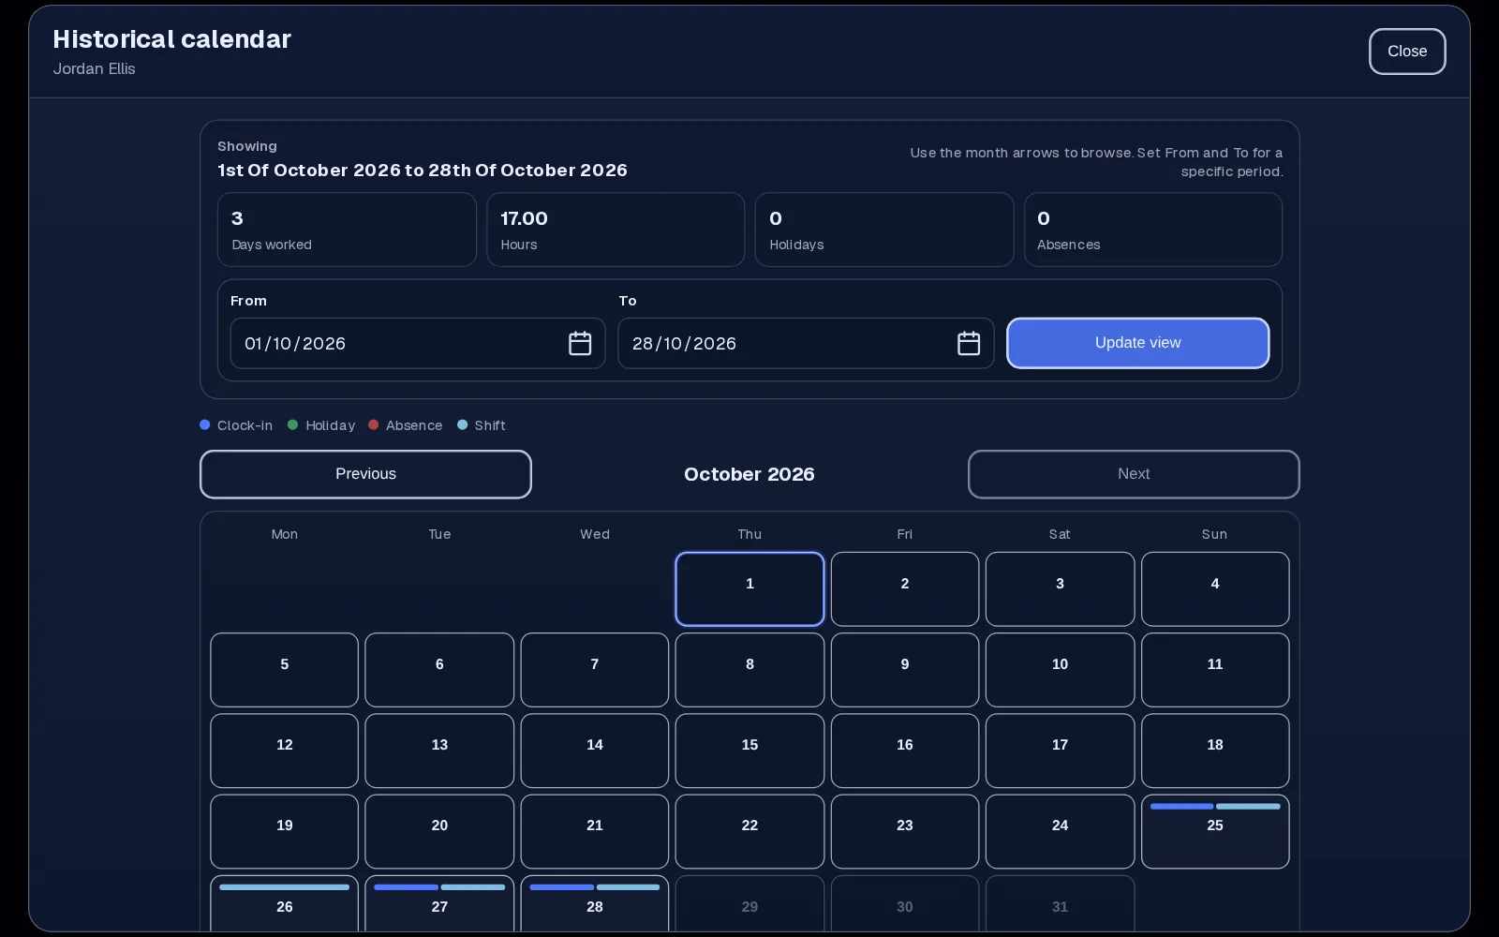This screenshot has width=1499, height=937.
Task: Go to the Next month
Action: point(1134,474)
